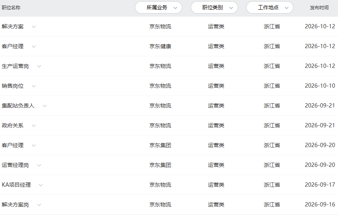This screenshot has height=215, width=338.
Task: Click 浙江省 in the 集配站负责人 row
Action: pos(272,106)
